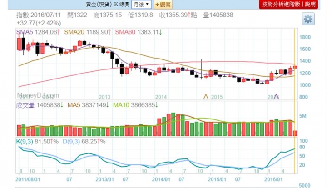Click the yellow caret marker near 2015
Screen dimensions: 327x188
pos(206,96)
